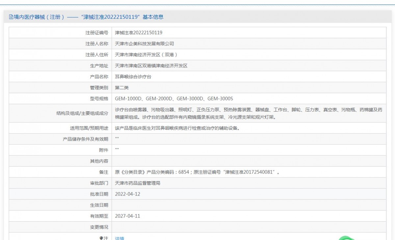This screenshot has height=240, width=395.
Task: Select production address 天津市津南区双港镇津南经济开发区
Action: [151, 66]
